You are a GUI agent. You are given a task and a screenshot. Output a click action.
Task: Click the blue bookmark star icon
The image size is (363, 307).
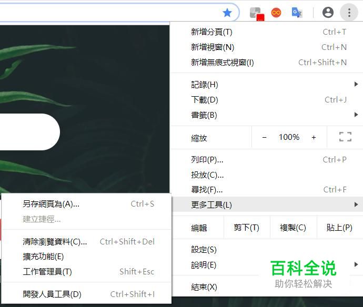(227, 13)
